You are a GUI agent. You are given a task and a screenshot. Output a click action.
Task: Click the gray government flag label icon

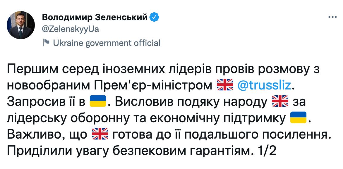46,43
